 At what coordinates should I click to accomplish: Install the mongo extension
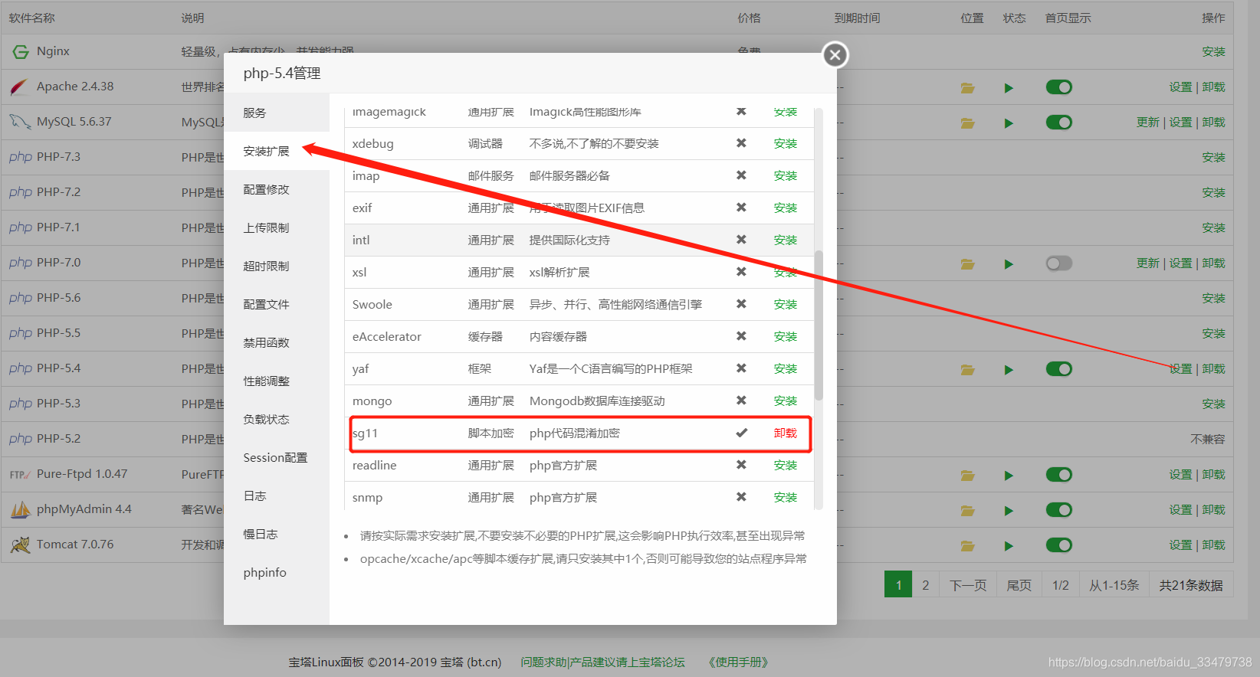(x=786, y=401)
